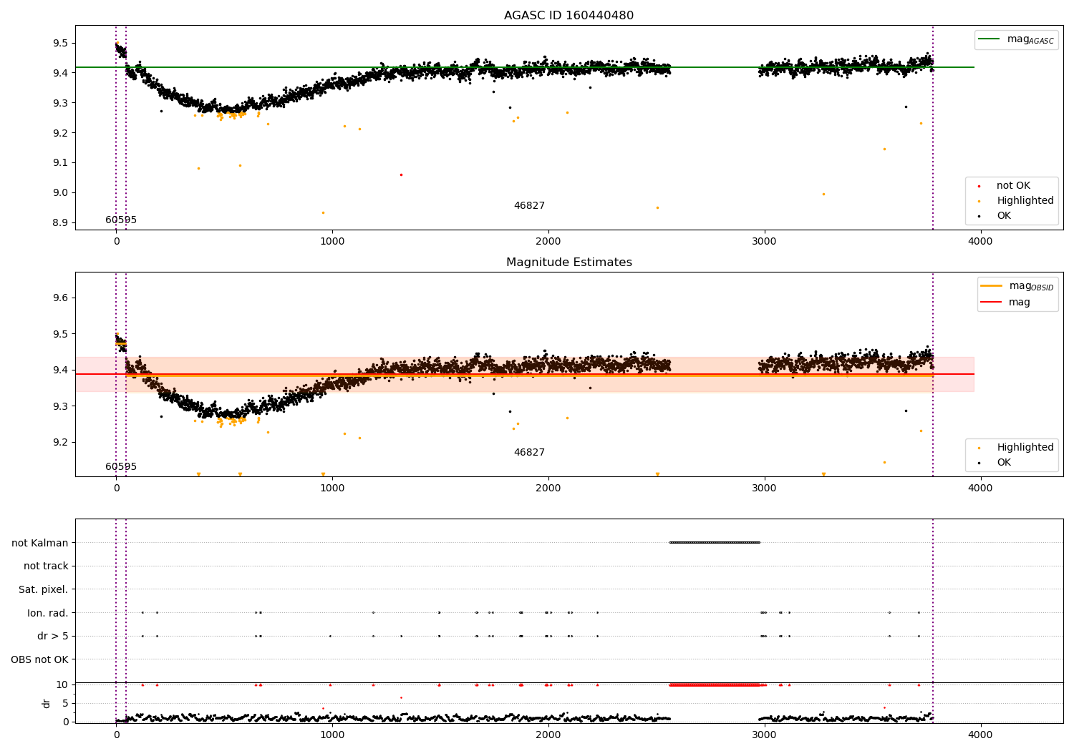Screen dimensions: 1074x751
Task: Click the '60595' annotation in the top plot
Action: pyautogui.click(x=121, y=220)
